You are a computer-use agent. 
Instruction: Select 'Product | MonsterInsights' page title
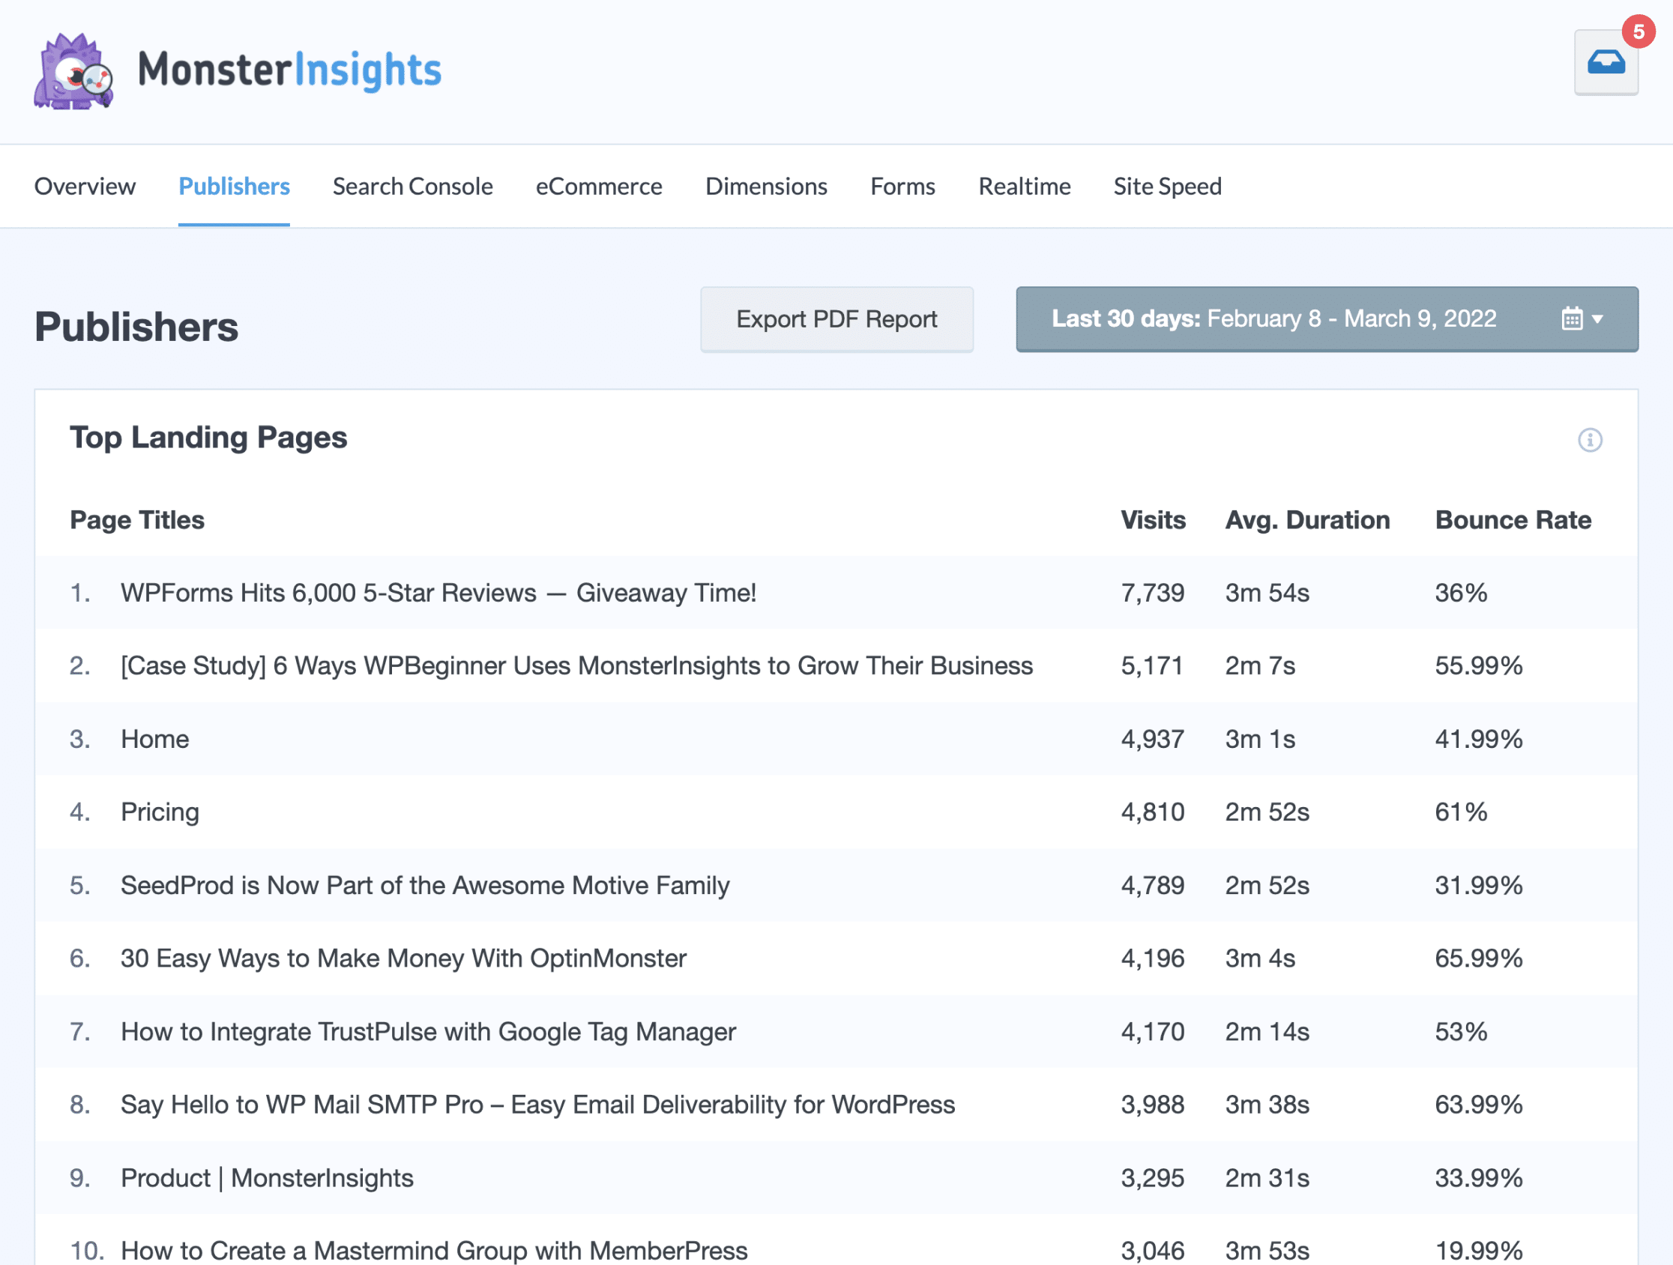tap(267, 1178)
